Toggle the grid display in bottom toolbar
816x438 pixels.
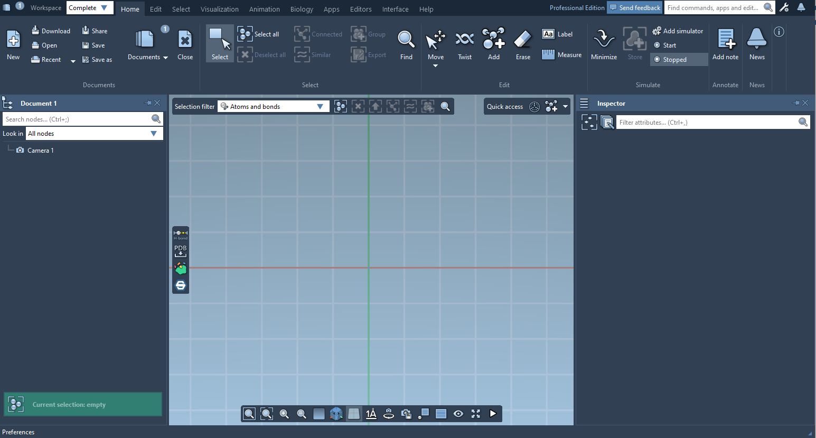click(x=354, y=414)
